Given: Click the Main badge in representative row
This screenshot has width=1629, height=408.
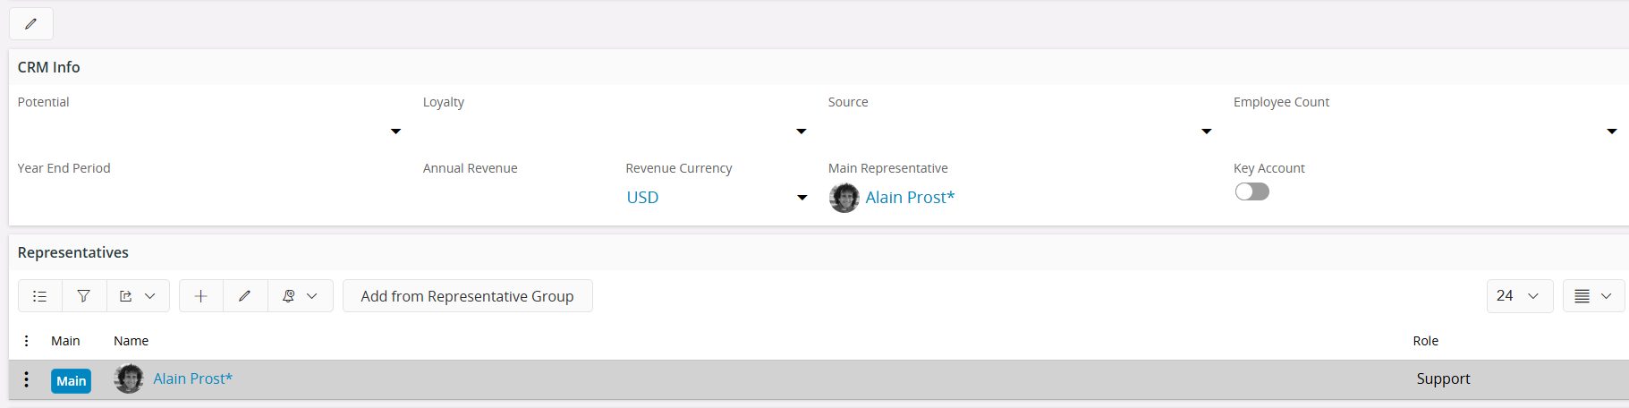Looking at the screenshot, I should click(x=72, y=381).
